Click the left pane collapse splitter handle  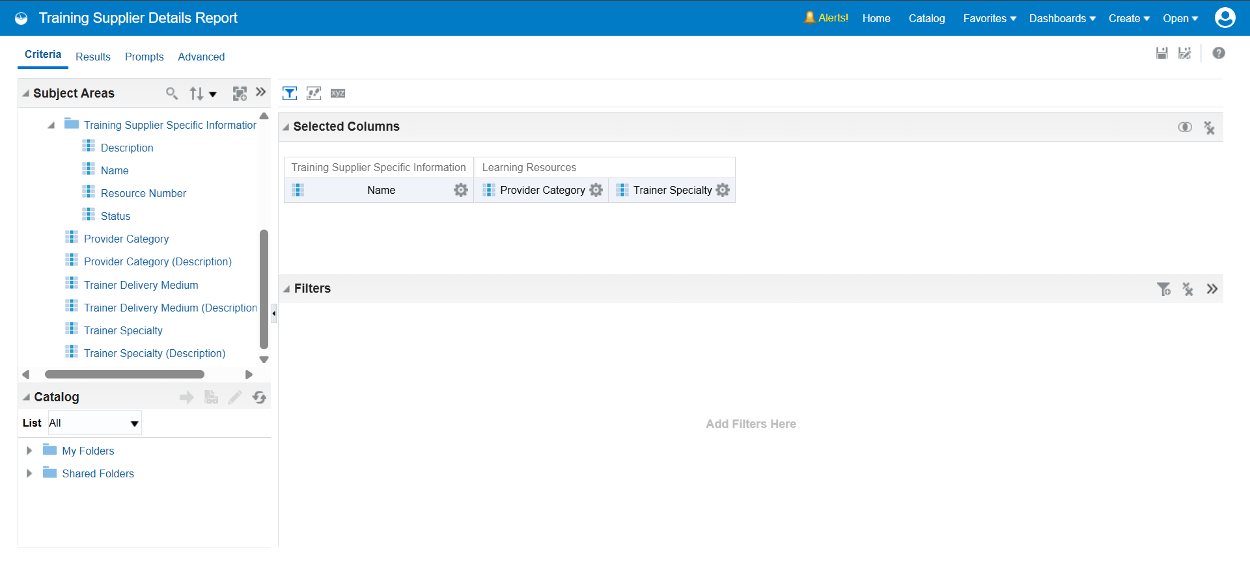[x=274, y=313]
